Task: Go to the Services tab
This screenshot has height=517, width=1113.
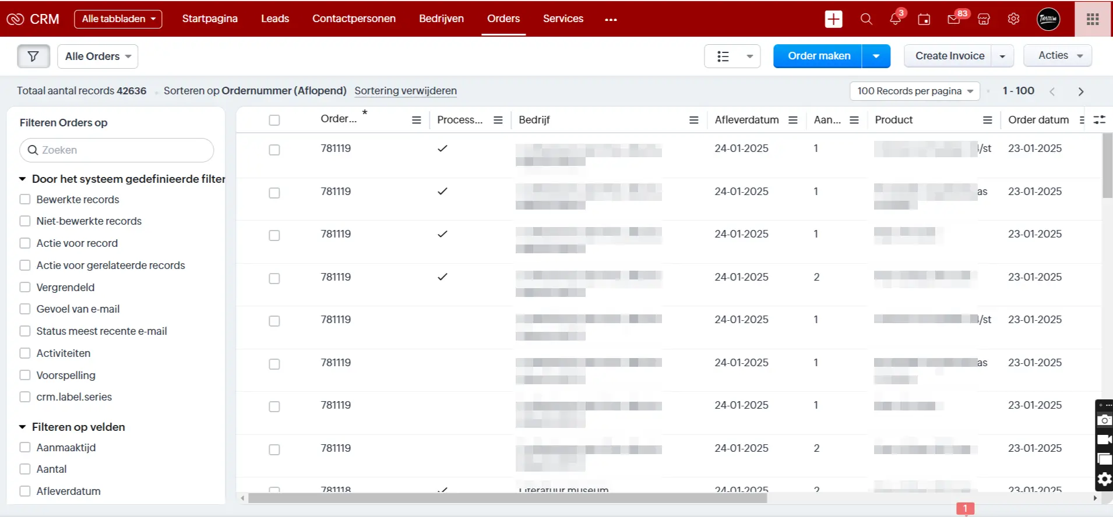Action: click(x=563, y=19)
